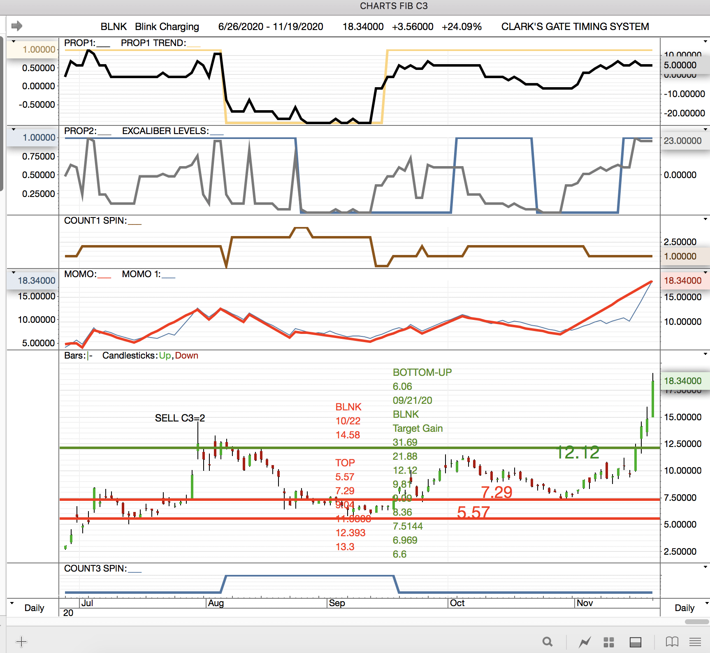Open price pane right scale dropdown arrow

point(705,354)
